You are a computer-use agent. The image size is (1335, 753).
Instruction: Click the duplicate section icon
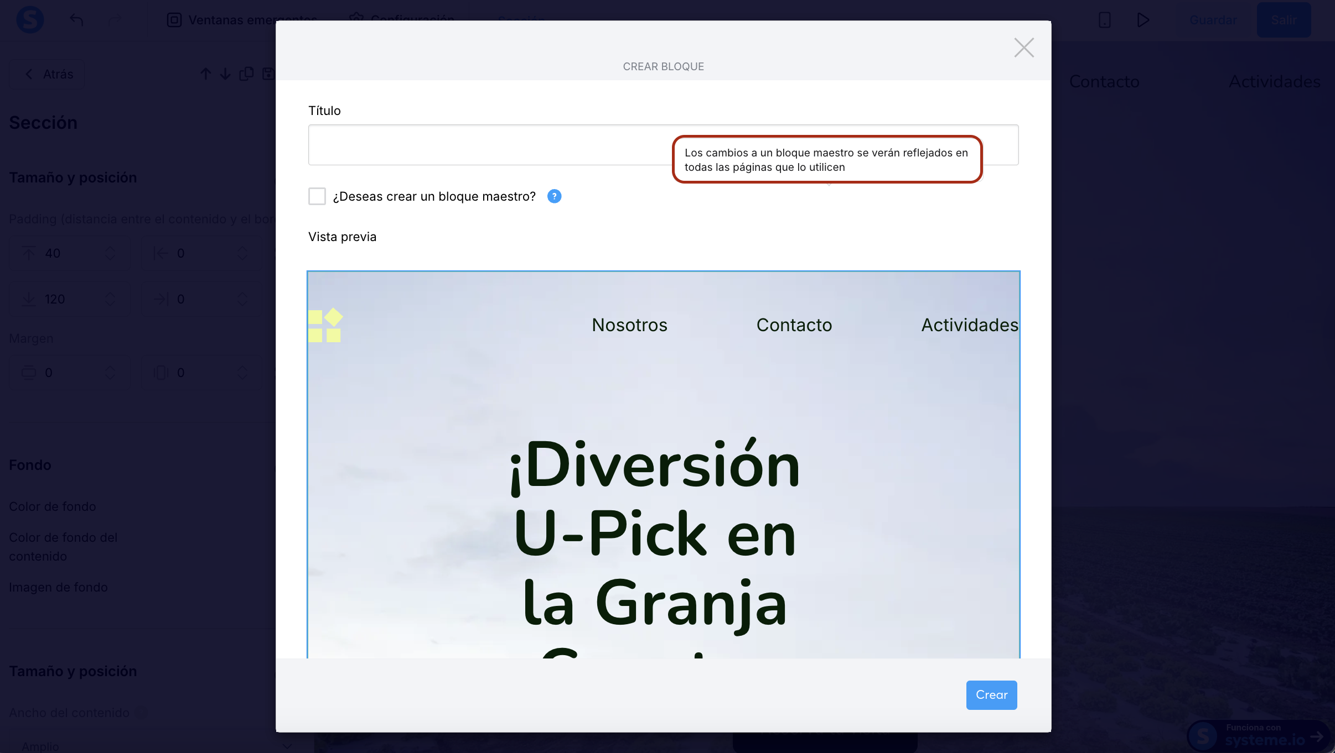[x=246, y=74]
